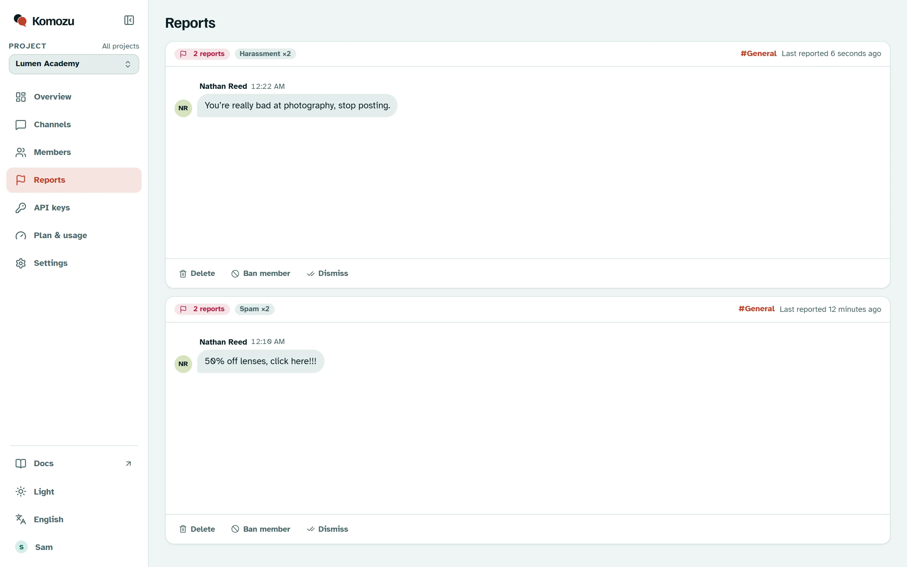This screenshot has height=567, width=907.
Task: Delete the harassment reported message
Action: pyautogui.click(x=197, y=273)
